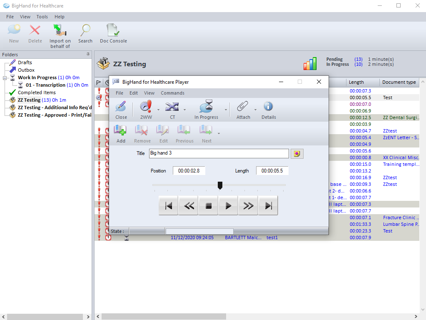Click the Lumbar Spine document type cell
The image size is (426, 320).
tap(401, 224)
